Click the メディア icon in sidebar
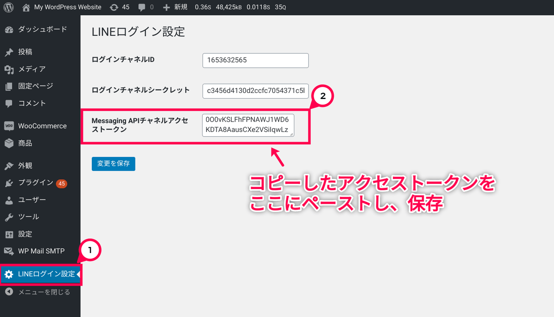The width and height of the screenshot is (554, 317). (x=9, y=70)
